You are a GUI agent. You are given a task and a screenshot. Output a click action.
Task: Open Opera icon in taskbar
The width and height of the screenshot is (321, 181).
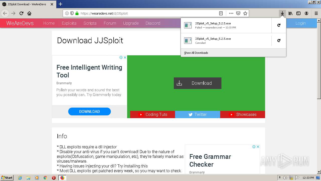(54, 178)
